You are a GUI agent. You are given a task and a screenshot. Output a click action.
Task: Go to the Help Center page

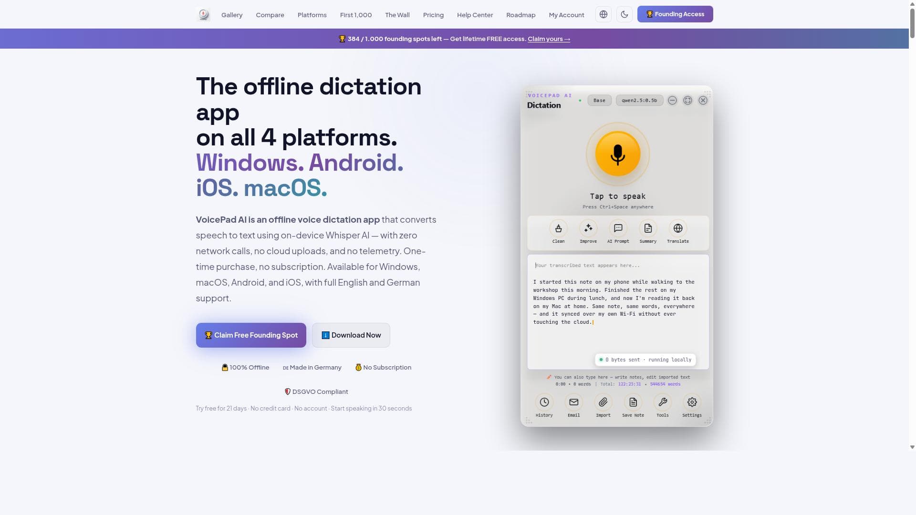pos(475,15)
